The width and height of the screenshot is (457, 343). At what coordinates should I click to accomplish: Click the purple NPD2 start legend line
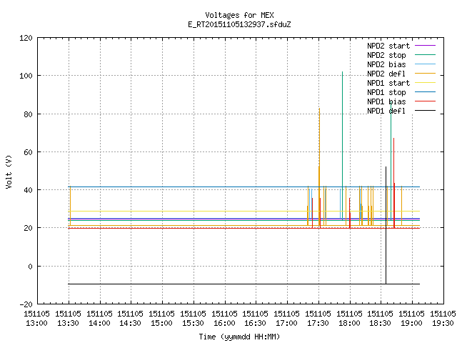(x=425, y=46)
